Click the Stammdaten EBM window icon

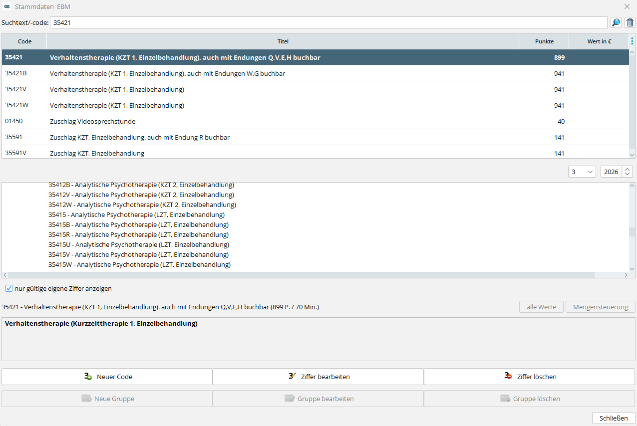[x=7, y=6]
